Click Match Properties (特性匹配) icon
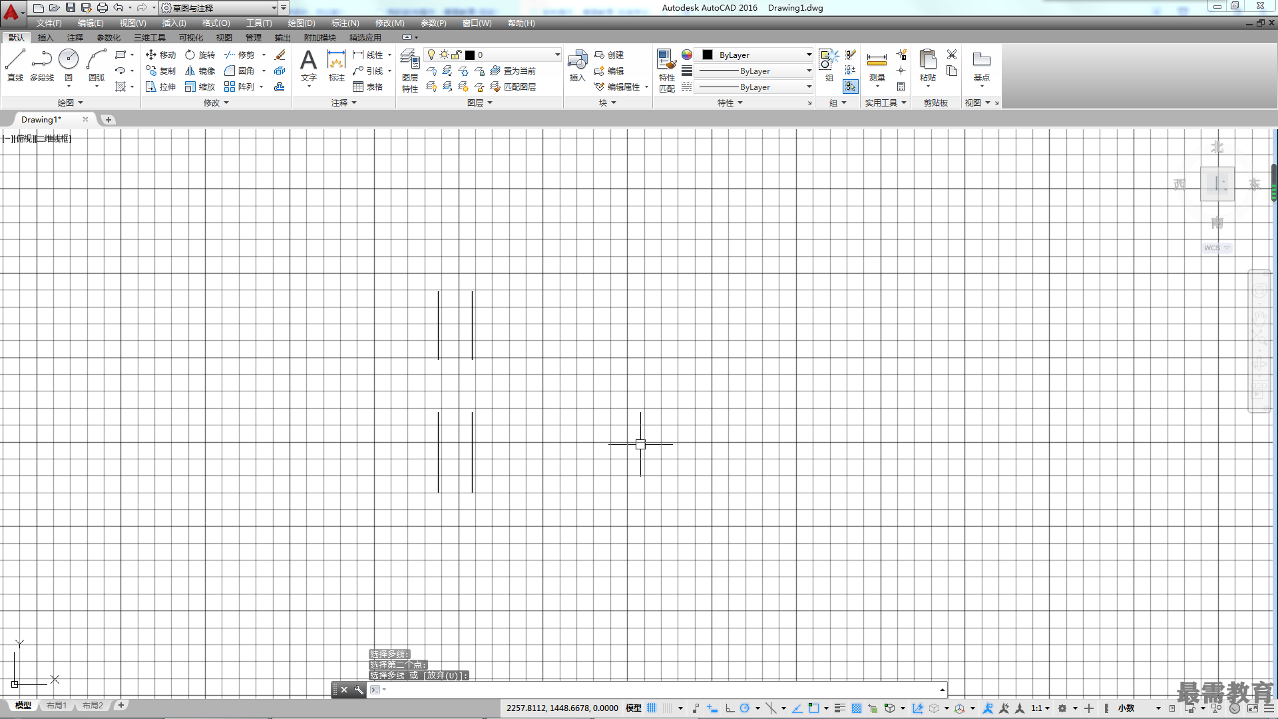1278x719 pixels. (666, 71)
